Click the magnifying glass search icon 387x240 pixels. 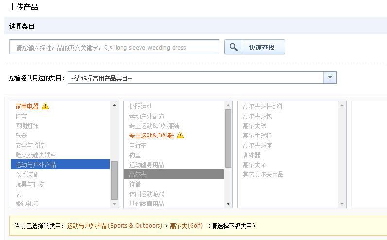pos(233,47)
